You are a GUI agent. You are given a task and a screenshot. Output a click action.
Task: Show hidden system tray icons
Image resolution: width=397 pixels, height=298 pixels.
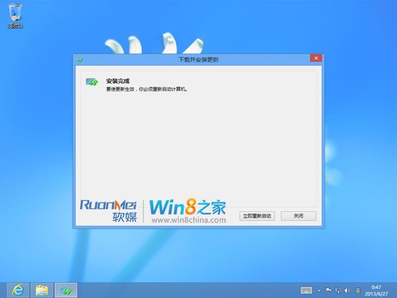point(320,290)
